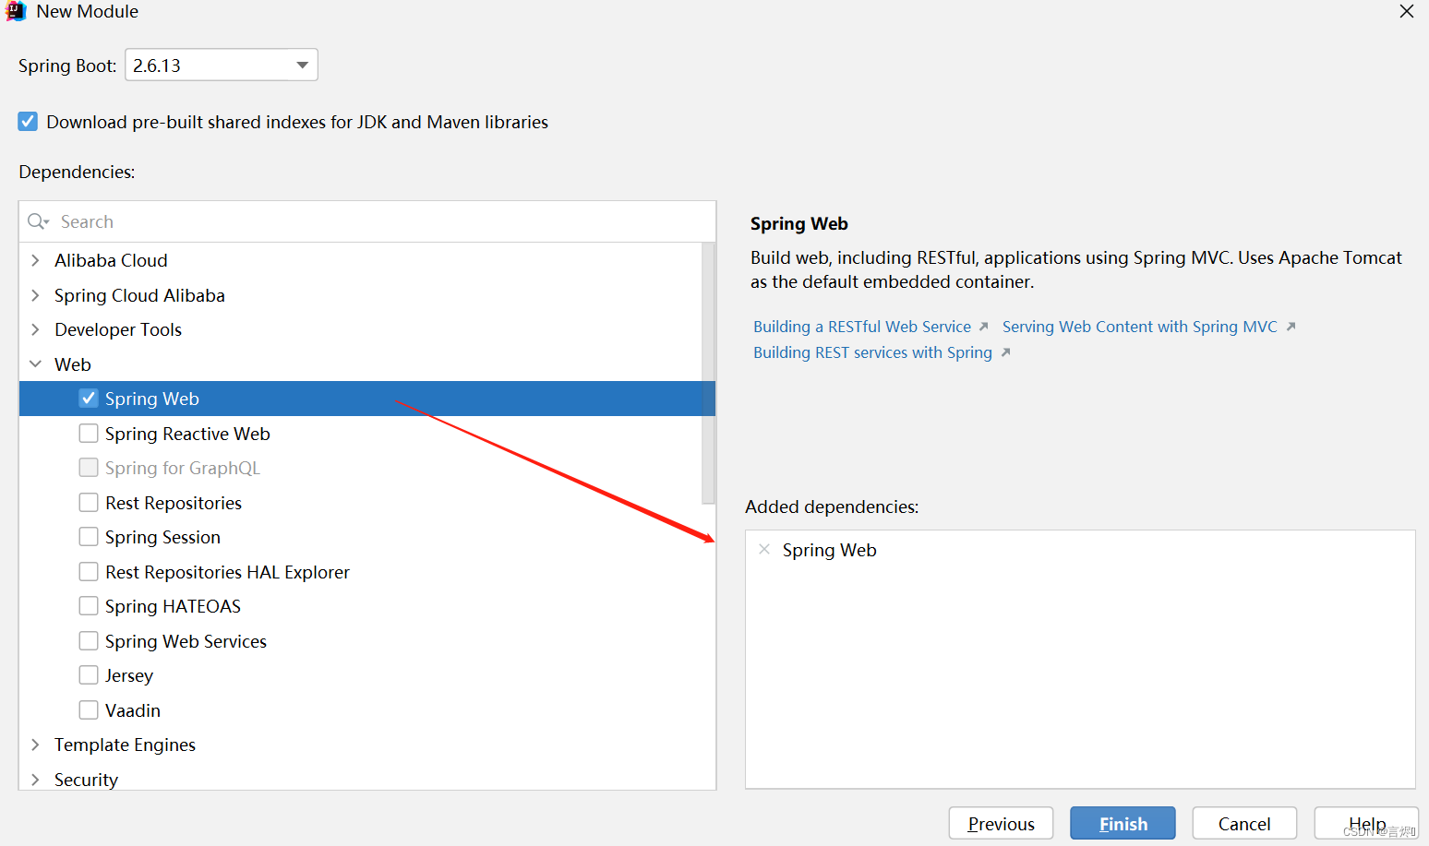Viewport: 1429px width, 846px height.
Task: Select Spring Web in added dependencies list
Action: 829,550
